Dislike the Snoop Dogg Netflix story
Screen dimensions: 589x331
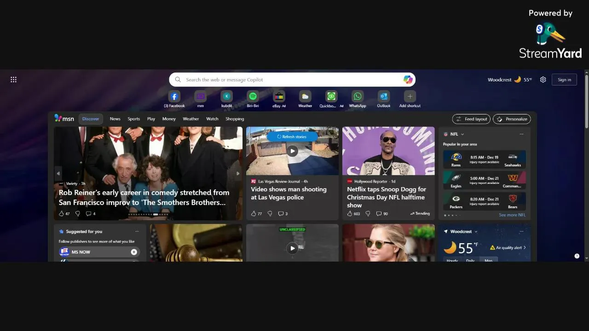coord(368,213)
